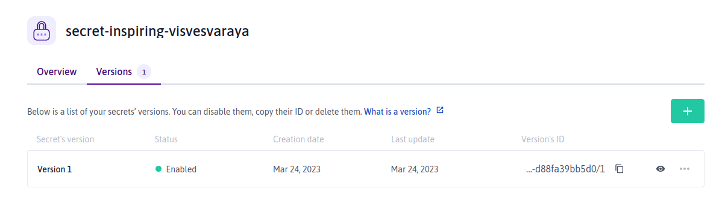Image resolution: width=722 pixels, height=218 pixels.
Task: Open the three-dots menu for Version 1
Action: coord(685,169)
